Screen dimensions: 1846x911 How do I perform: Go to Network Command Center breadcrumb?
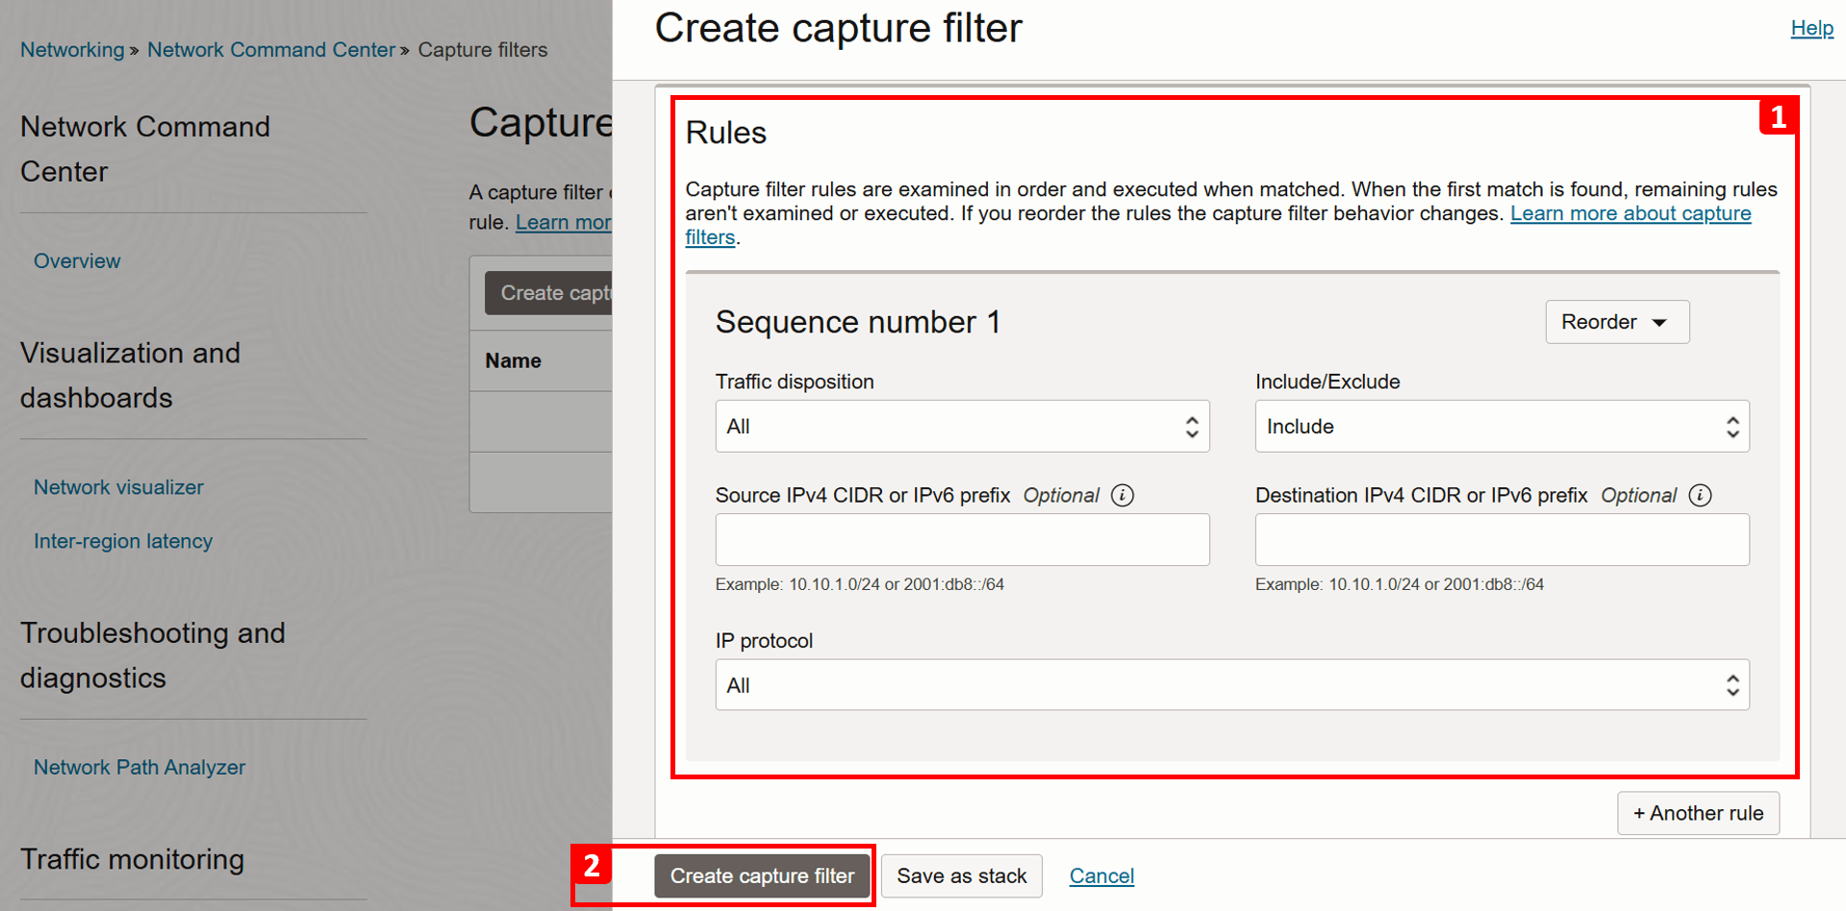click(x=271, y=50)
